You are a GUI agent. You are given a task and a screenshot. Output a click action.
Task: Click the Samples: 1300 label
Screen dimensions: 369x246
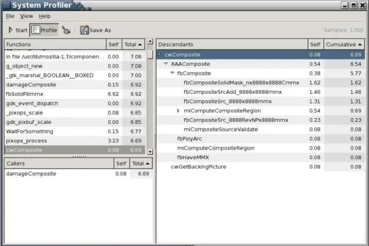(343, 30)
